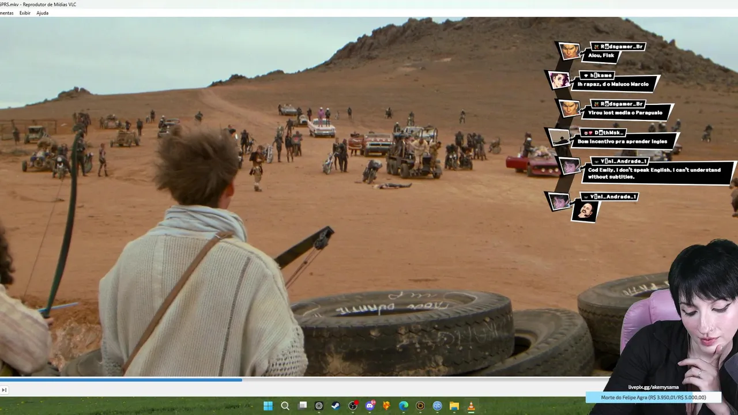Click the 'Morte do Felipe Agra' donation goal bar
Image resolution: width=738 pixels, height=415 pixels.
point(654,397)
